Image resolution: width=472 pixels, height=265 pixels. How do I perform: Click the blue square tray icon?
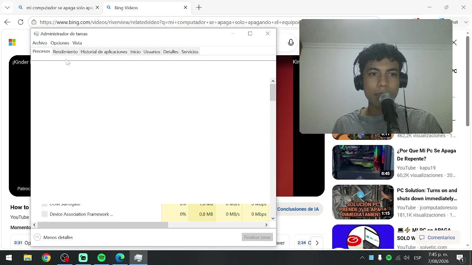point(371,258)
